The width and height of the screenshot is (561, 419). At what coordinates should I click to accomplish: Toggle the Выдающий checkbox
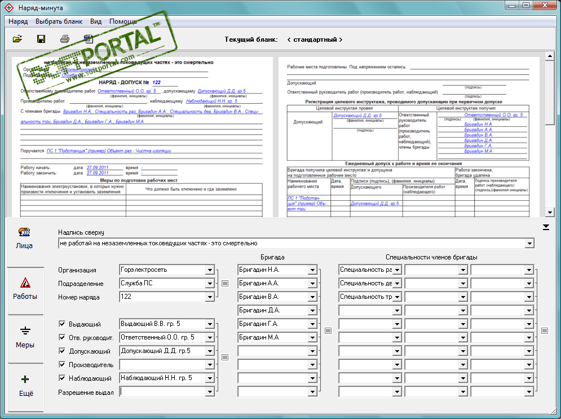(62, 324)
